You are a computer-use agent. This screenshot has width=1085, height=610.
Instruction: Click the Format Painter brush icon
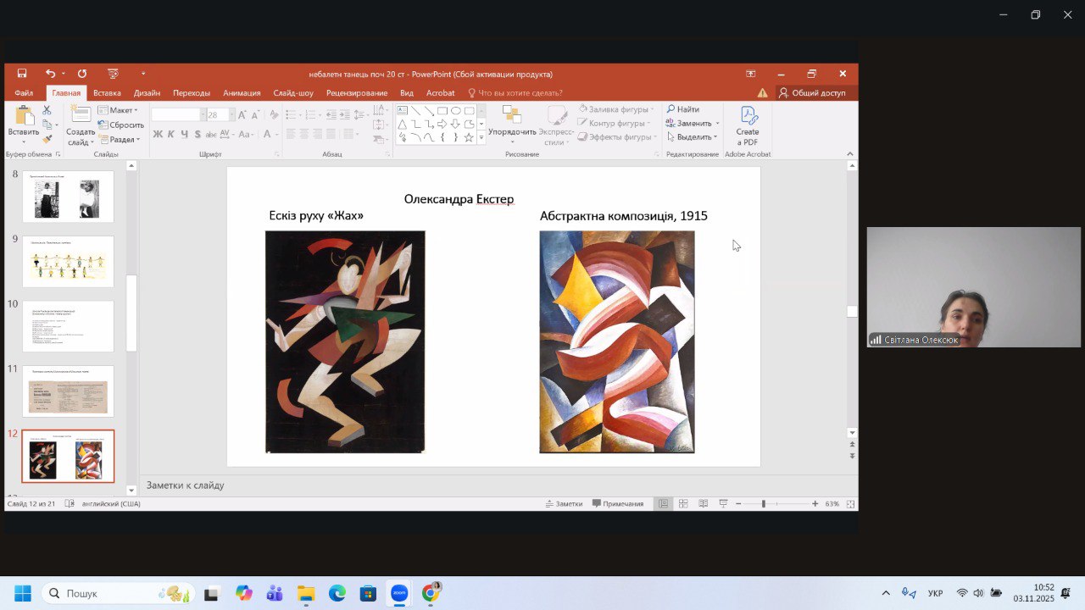[47, 139]
